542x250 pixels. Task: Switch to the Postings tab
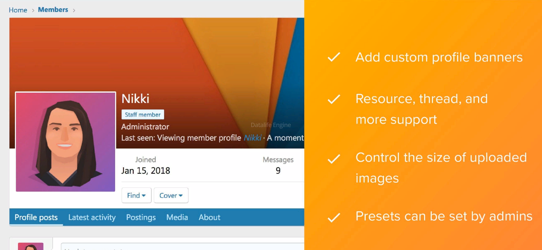point(141,217)
